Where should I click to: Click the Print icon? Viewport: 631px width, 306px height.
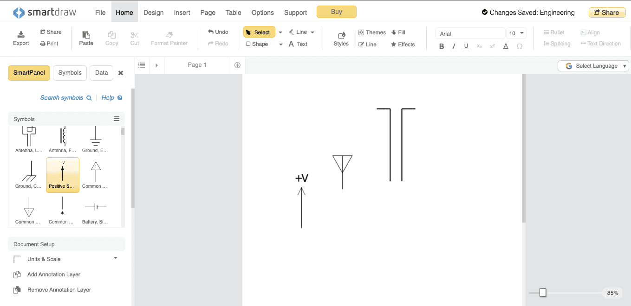(43, 44)
